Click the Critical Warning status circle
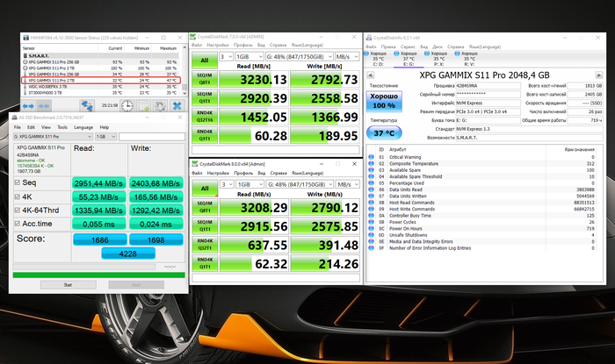Viewport: 615px width, 364px height. pyautogui.click(x=370, y=157)
